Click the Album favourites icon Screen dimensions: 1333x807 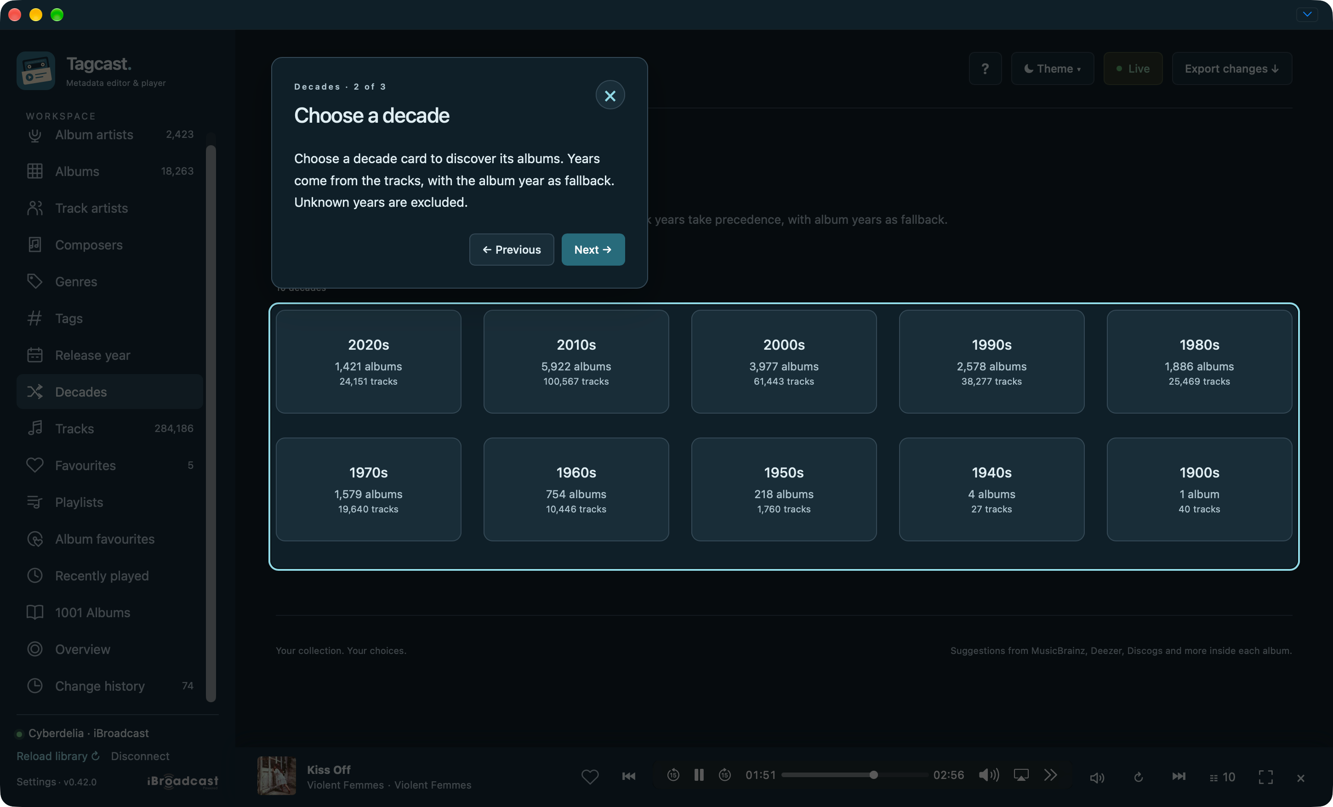point(34,539)
